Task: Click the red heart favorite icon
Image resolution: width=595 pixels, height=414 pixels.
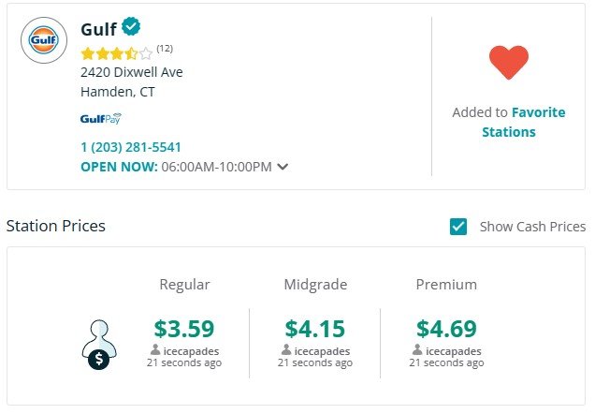Action: coord(509,63)
